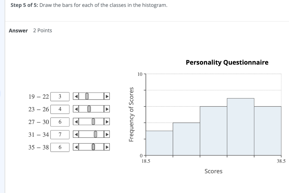
Task: Select the value field showing 4
Action: (x=60, y=109)
